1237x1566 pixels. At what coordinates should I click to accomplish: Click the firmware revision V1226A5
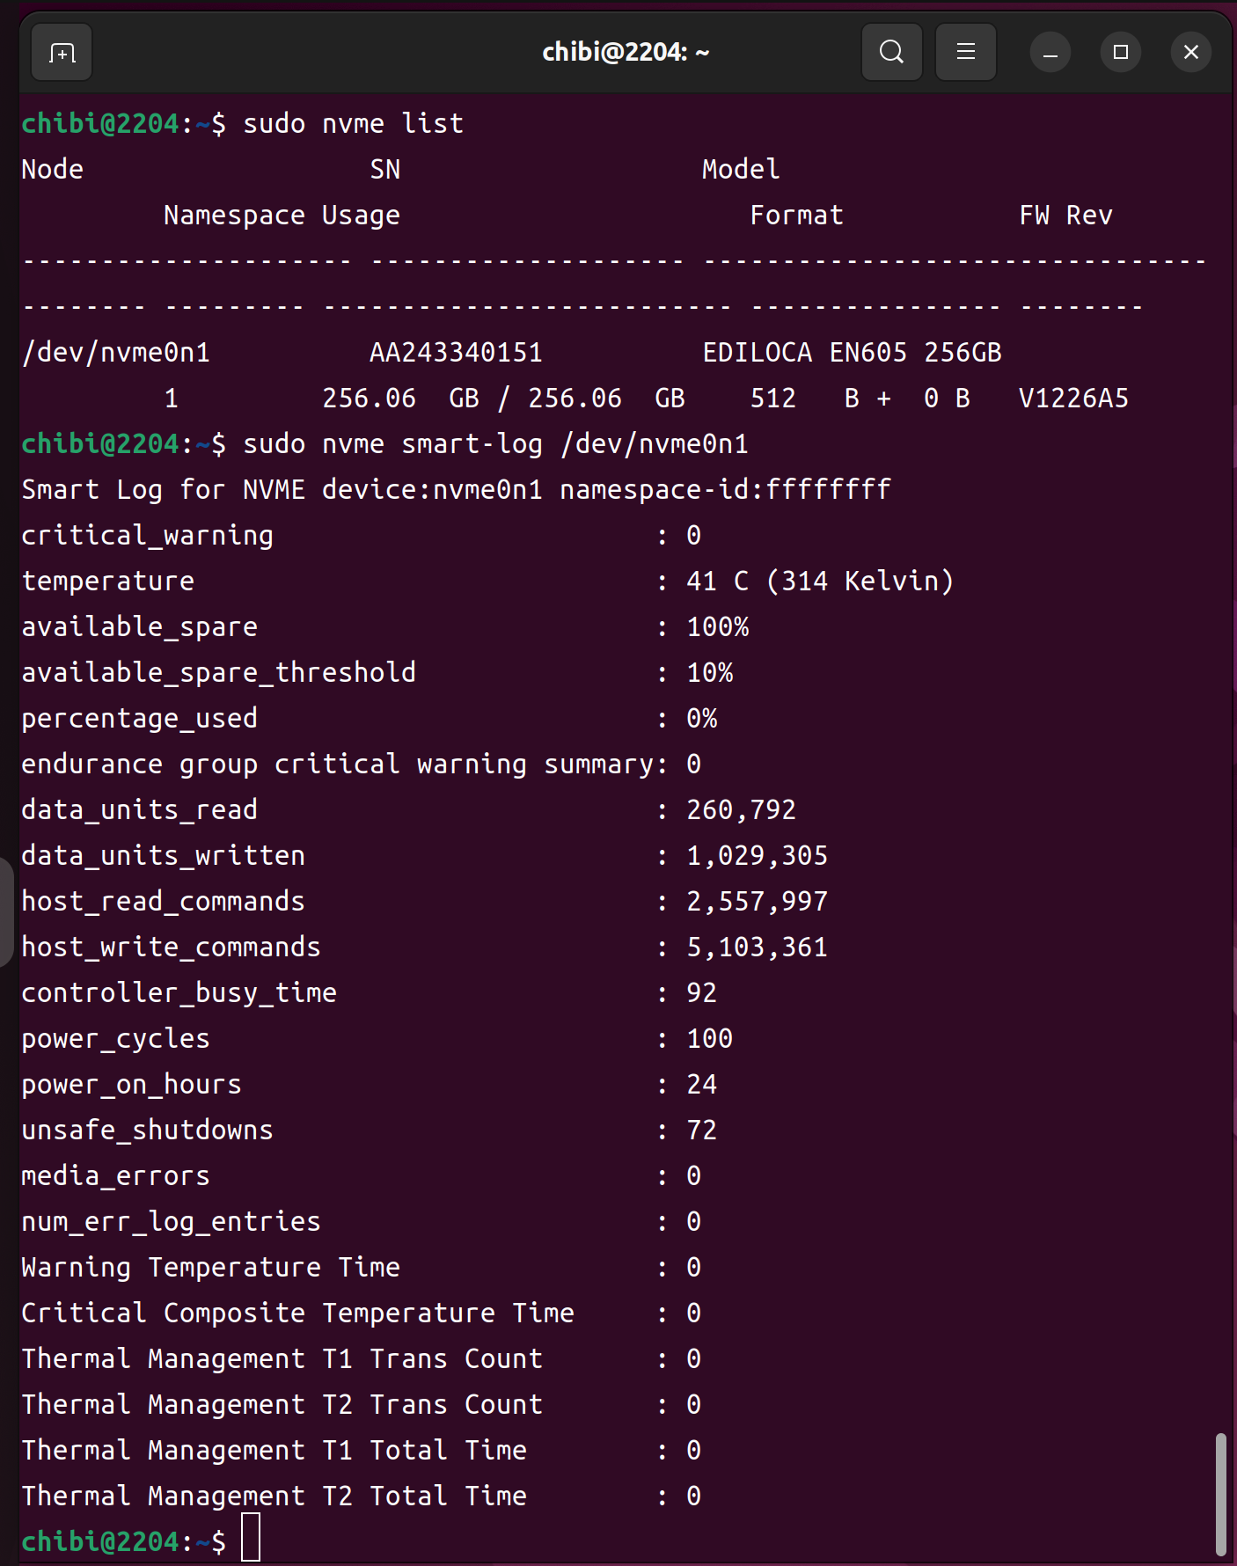pos(1072,399)
